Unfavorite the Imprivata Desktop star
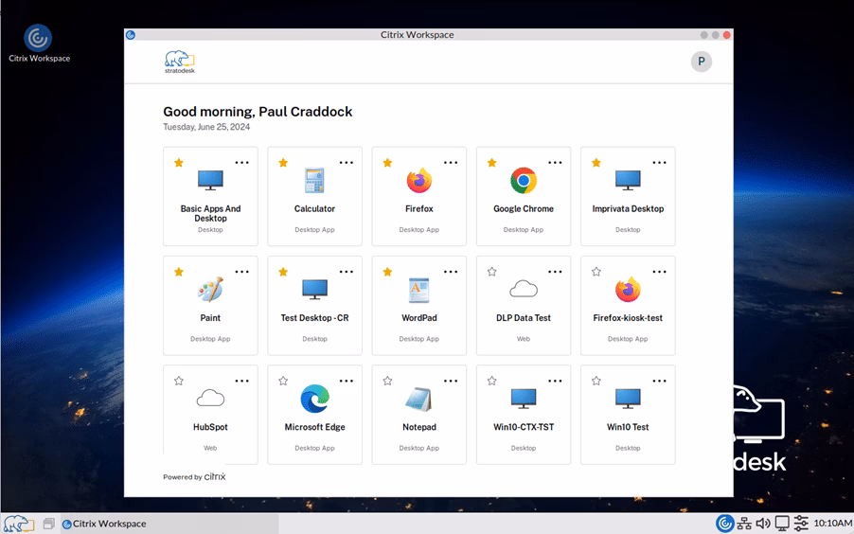854x534 pixels. [596, 163]
